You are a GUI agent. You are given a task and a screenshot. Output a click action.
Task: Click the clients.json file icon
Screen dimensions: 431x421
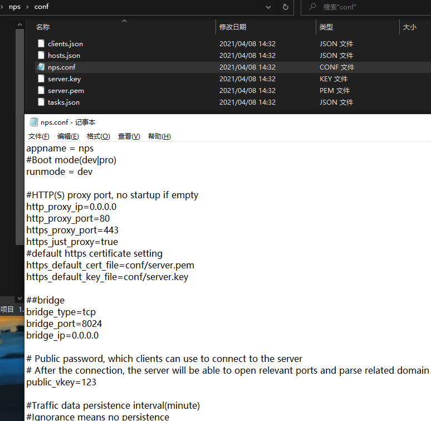[x=41, y=43]
